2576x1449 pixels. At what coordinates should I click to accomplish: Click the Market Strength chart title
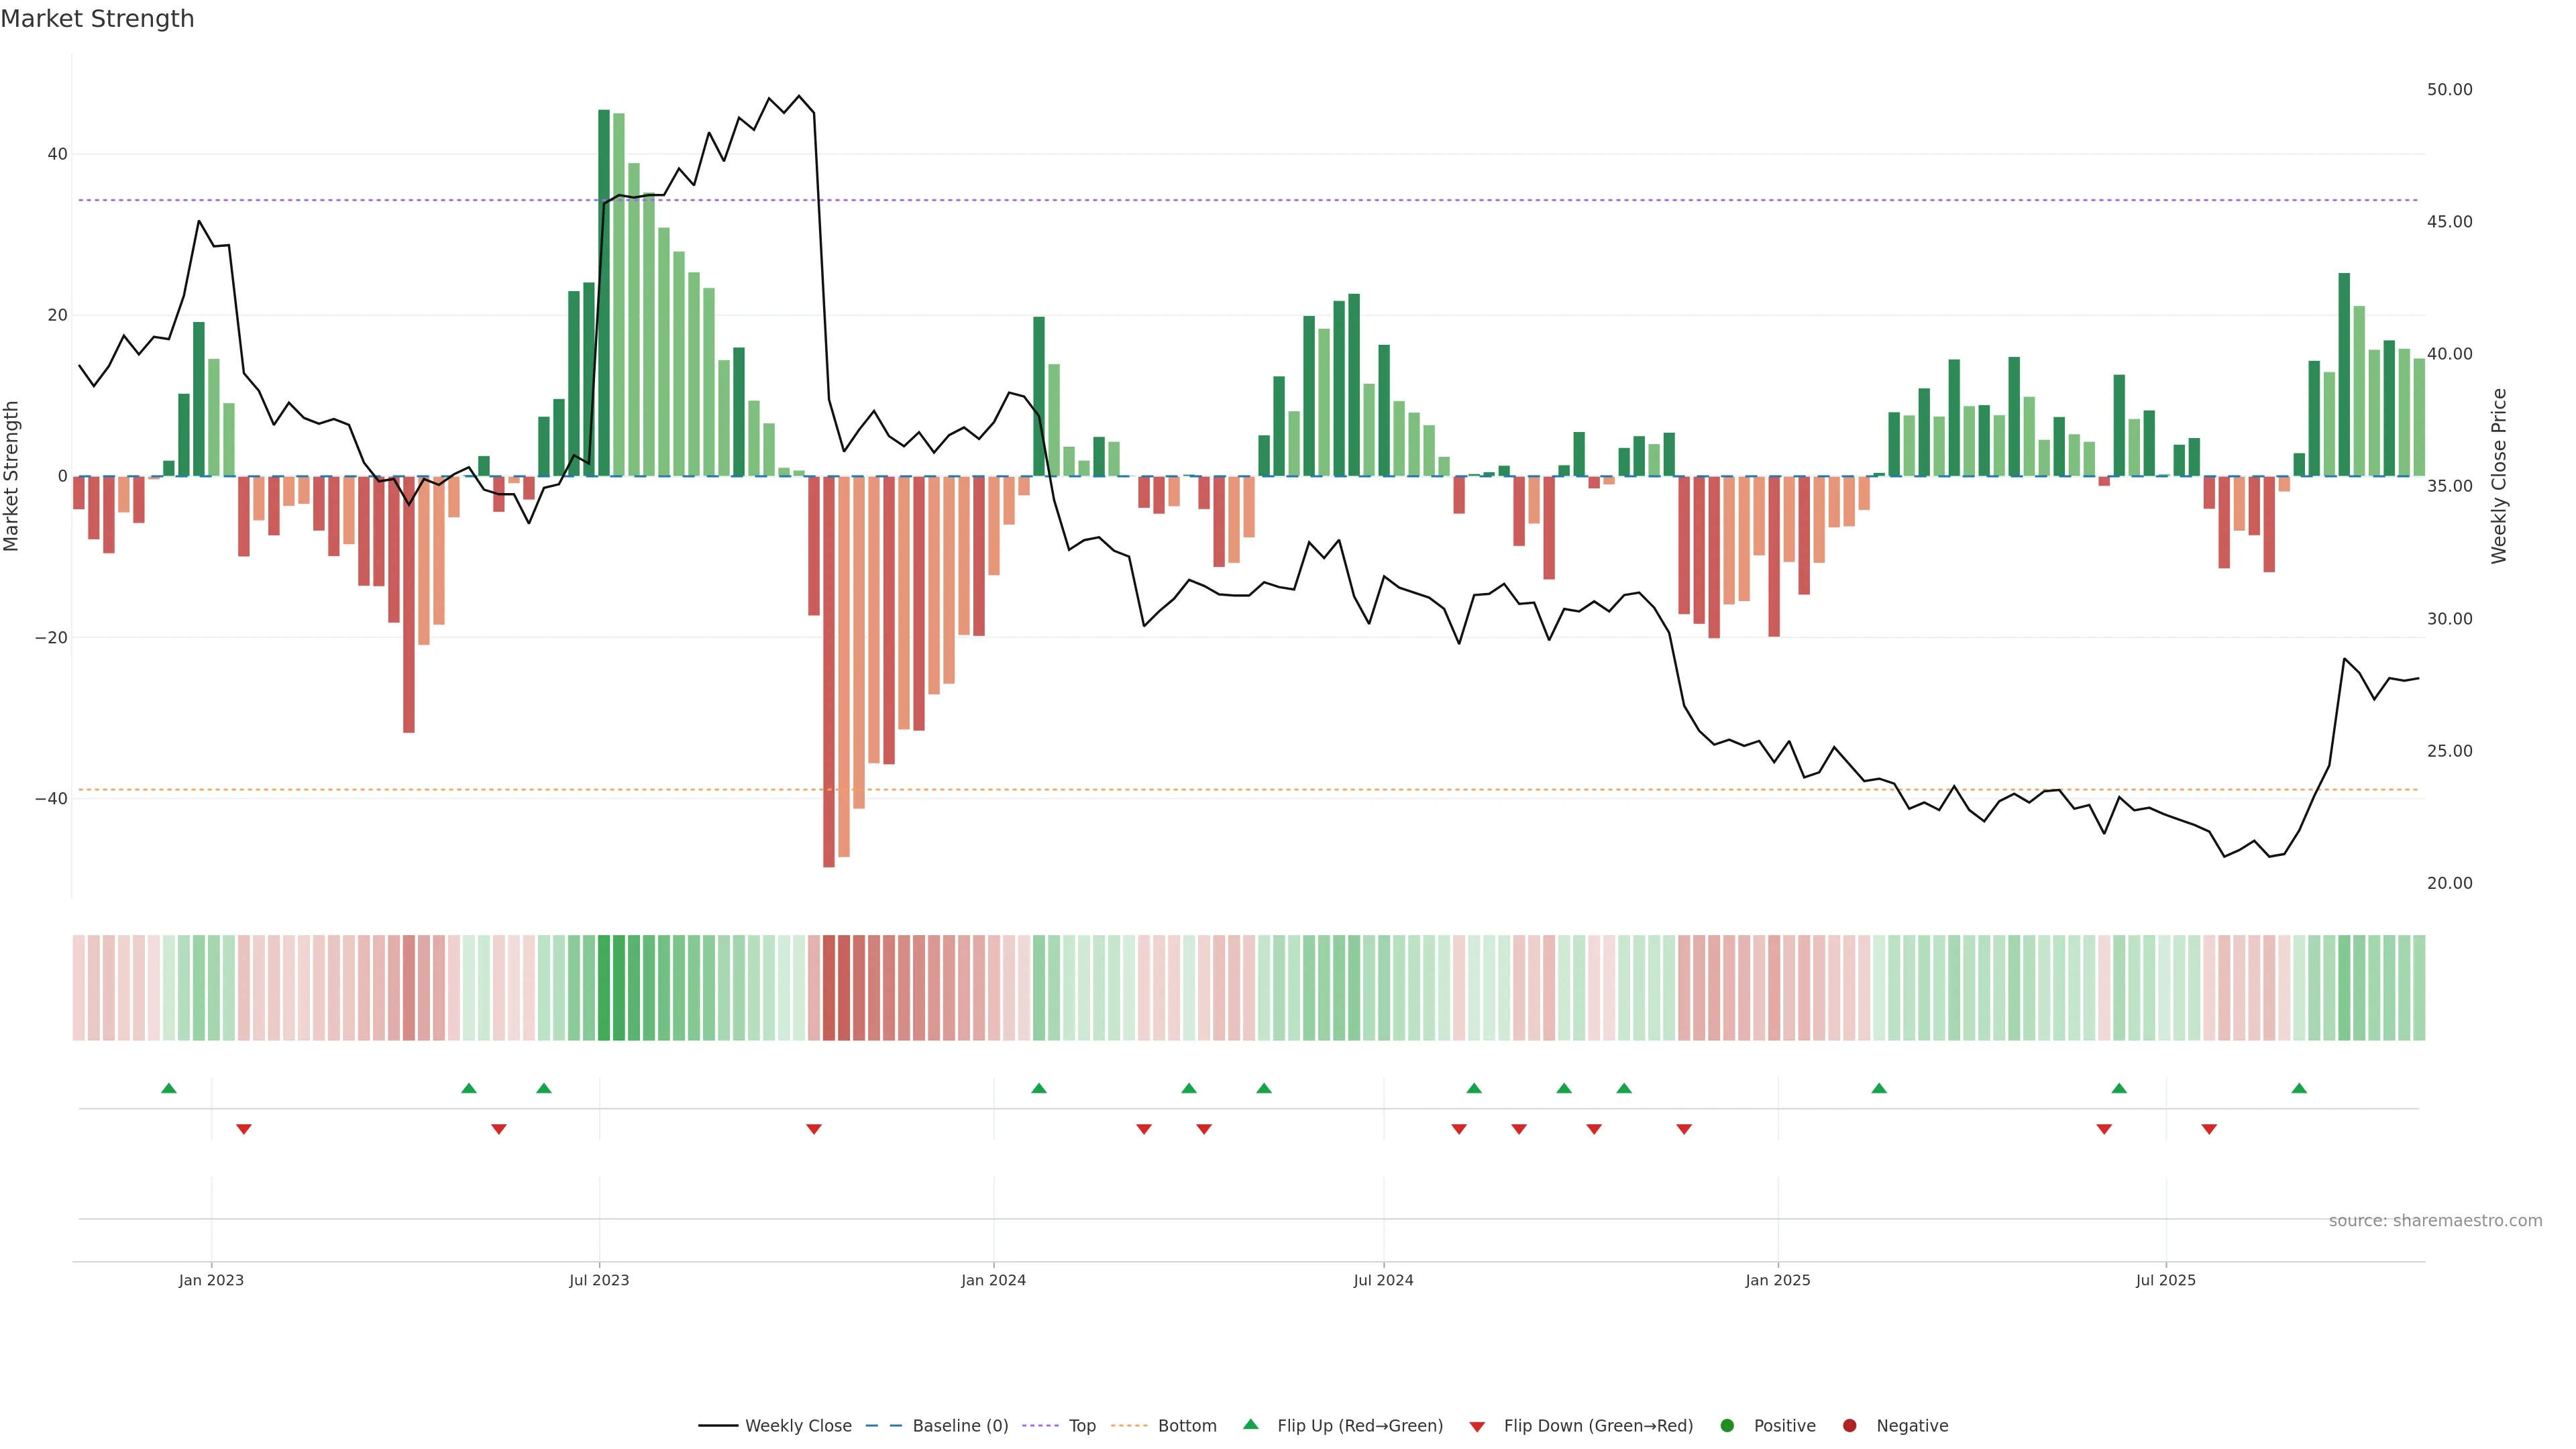97,19
